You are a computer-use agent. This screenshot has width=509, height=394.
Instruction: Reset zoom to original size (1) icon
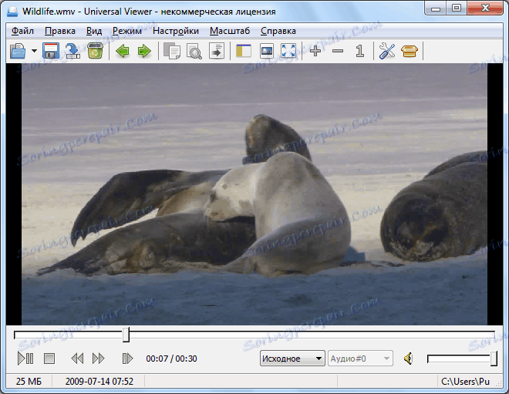[359, 52]
